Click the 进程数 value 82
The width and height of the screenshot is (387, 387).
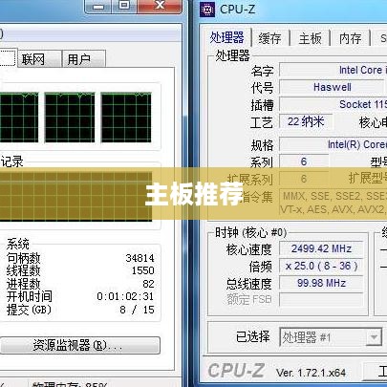coord(148,284)
